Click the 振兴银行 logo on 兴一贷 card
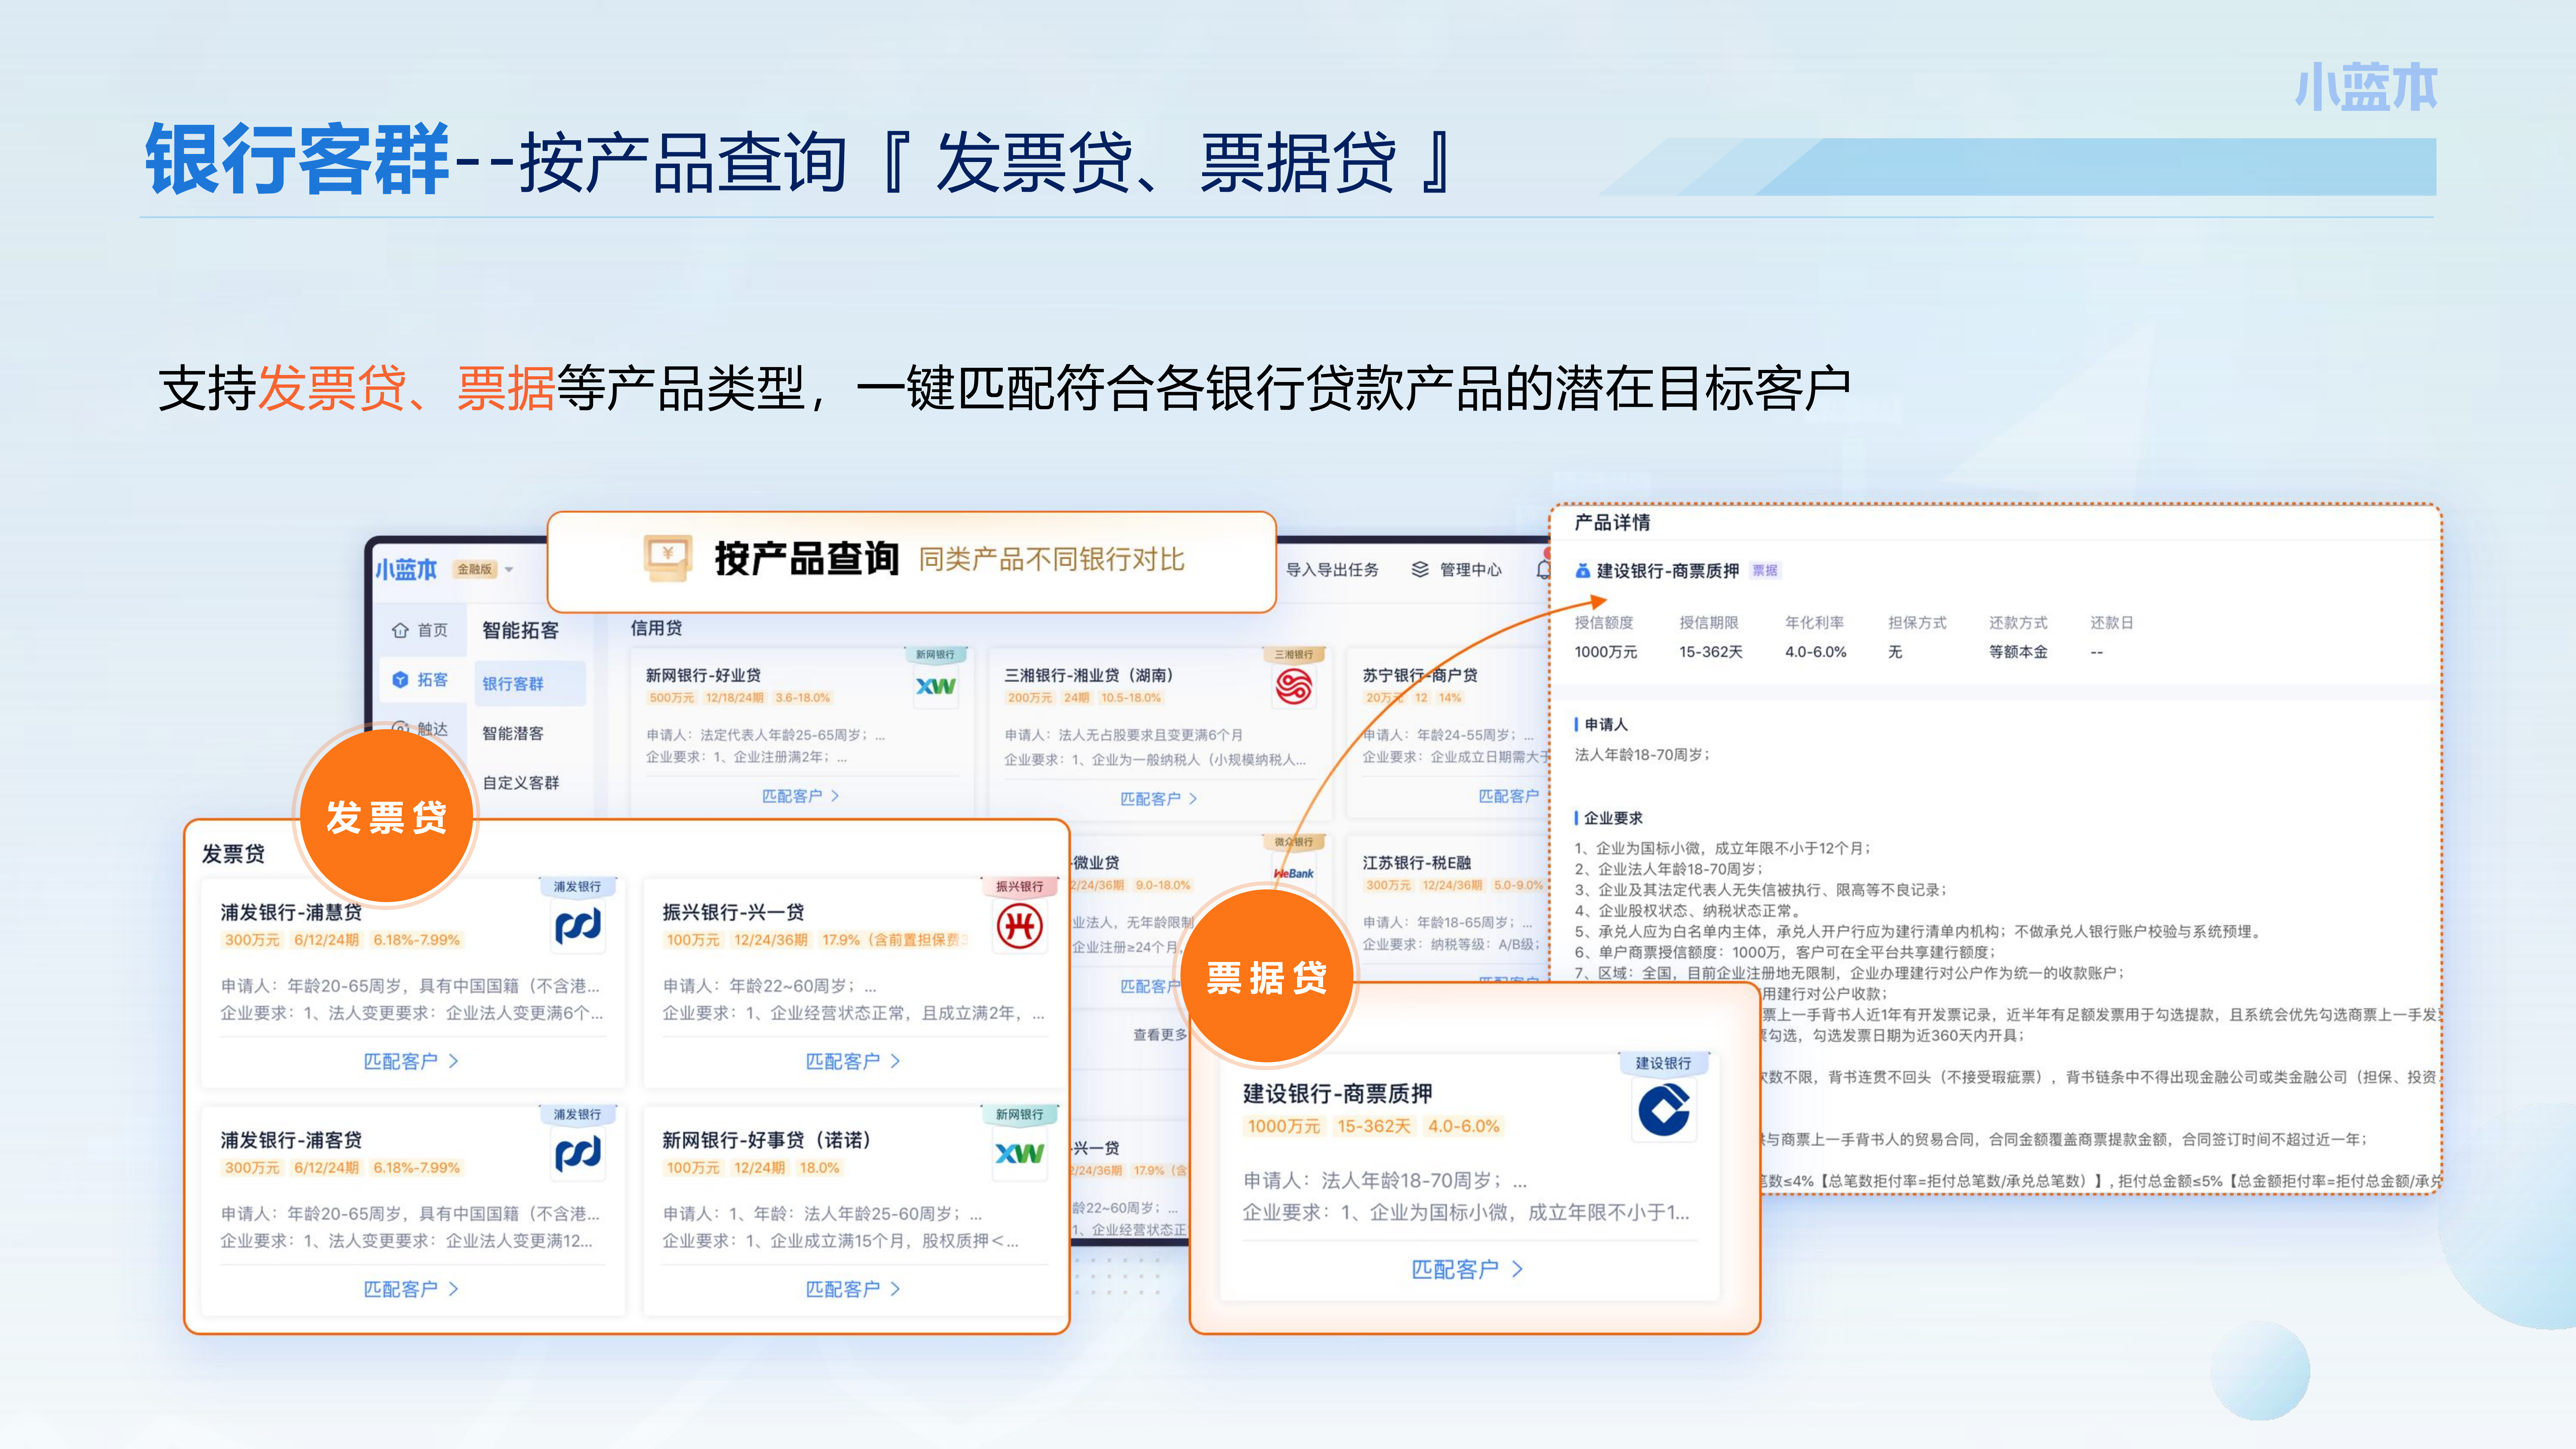Image resolution: width=2576 pixels, height=1449 pixels. pos(1020,926)
